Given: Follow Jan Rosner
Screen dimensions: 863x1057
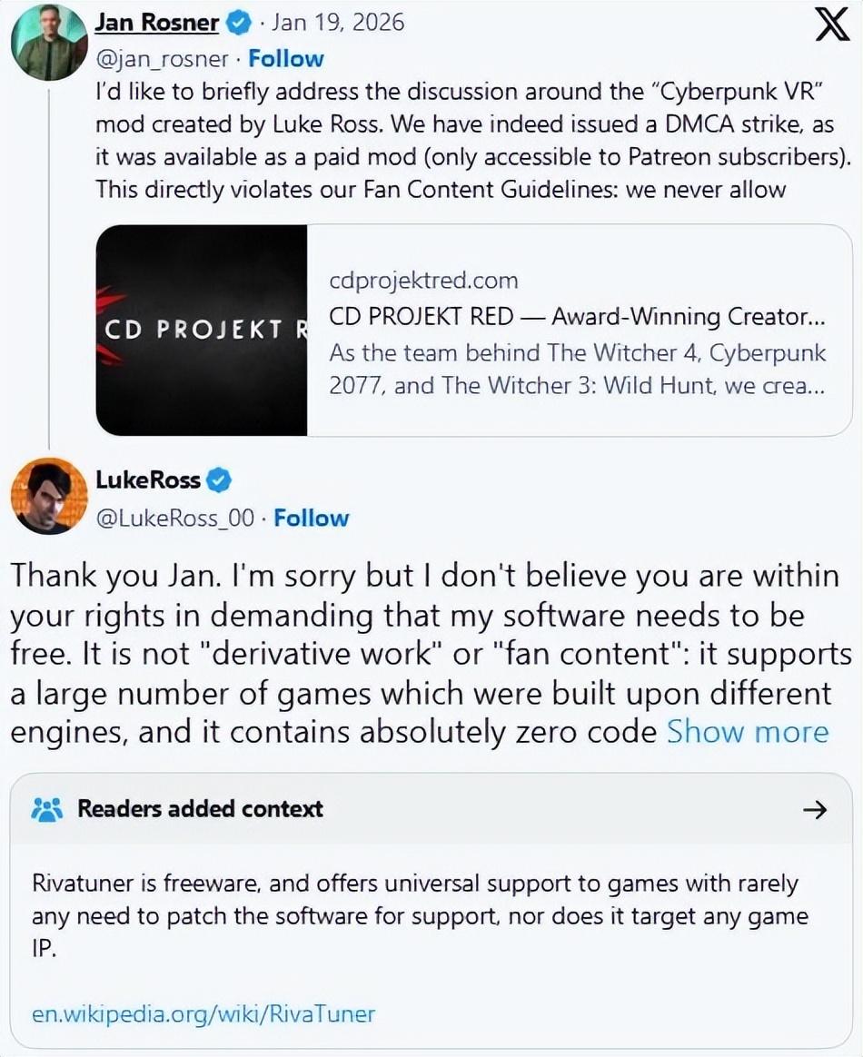Looking at the screenshot, I should click(x=286, y=58).
